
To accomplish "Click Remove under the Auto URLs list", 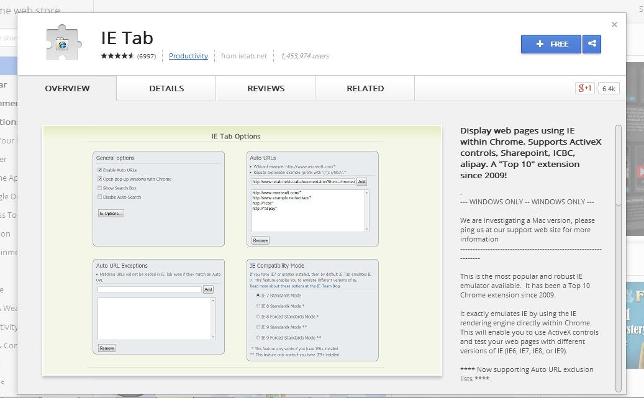I will 260,240.
